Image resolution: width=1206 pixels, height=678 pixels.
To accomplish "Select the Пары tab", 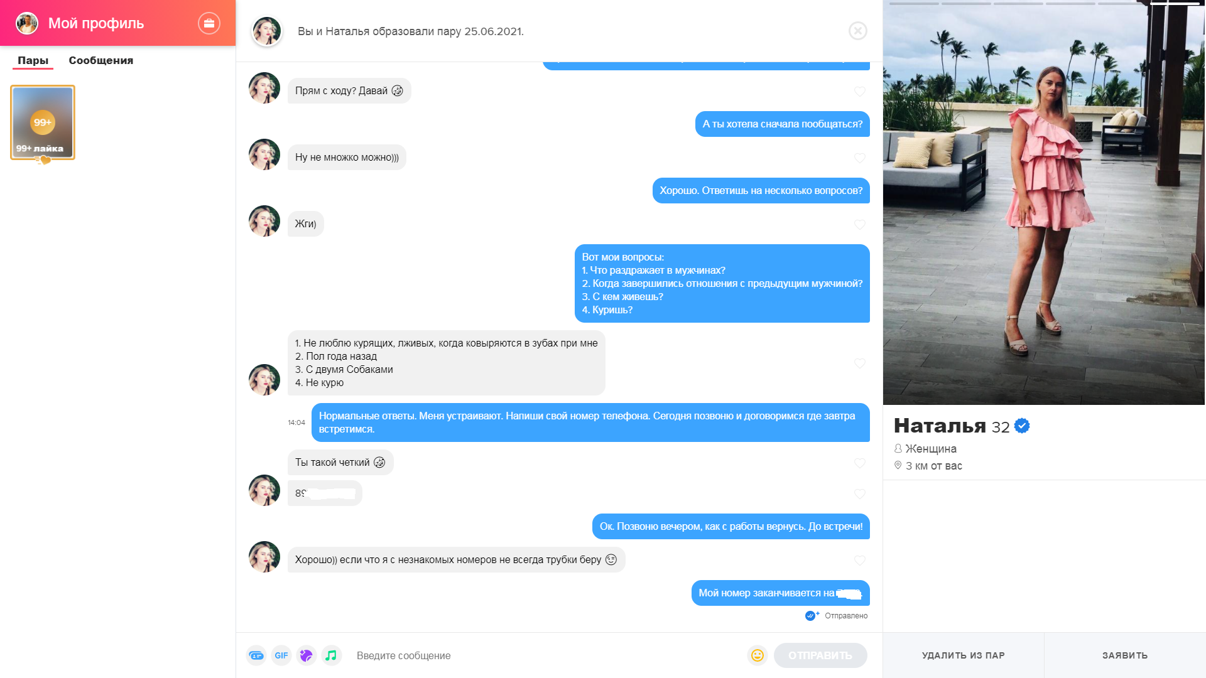I will [x=33, y=60].
